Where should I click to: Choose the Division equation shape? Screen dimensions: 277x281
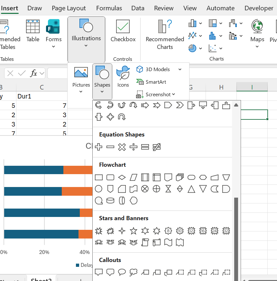coord(134,147)
